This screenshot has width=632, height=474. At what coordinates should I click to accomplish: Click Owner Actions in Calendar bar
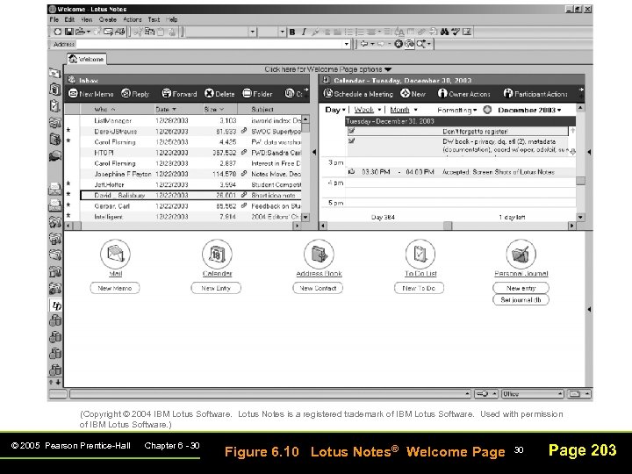[x=464, y=94]
